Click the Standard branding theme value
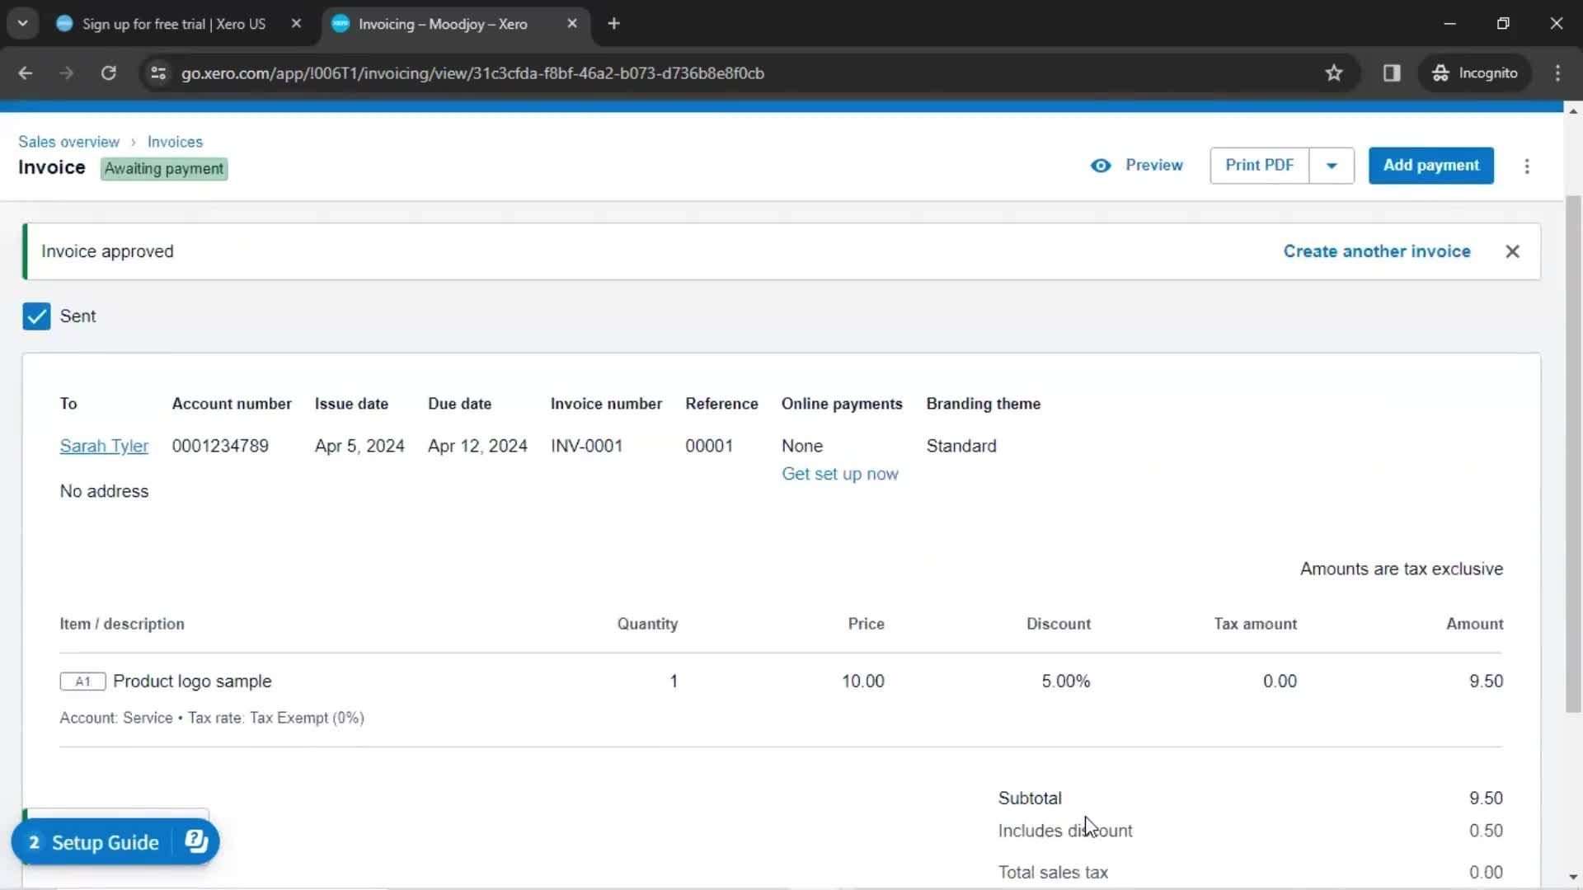Screen dimensions: 1583x890 coord(961,446)
